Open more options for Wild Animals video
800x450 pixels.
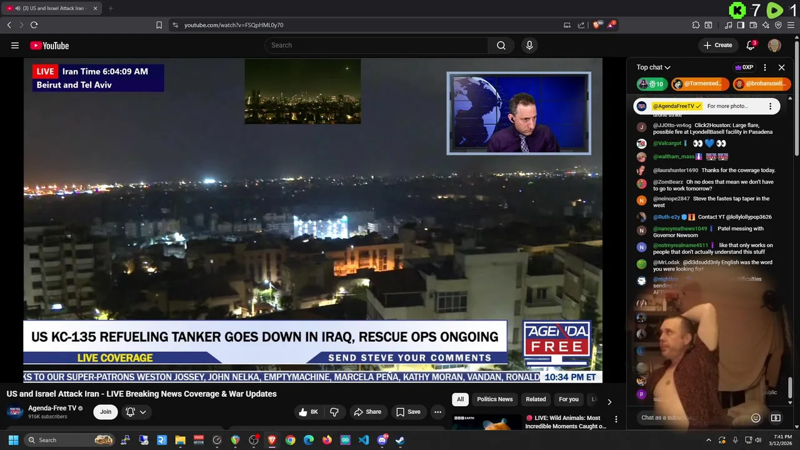(x=616, y=419)
